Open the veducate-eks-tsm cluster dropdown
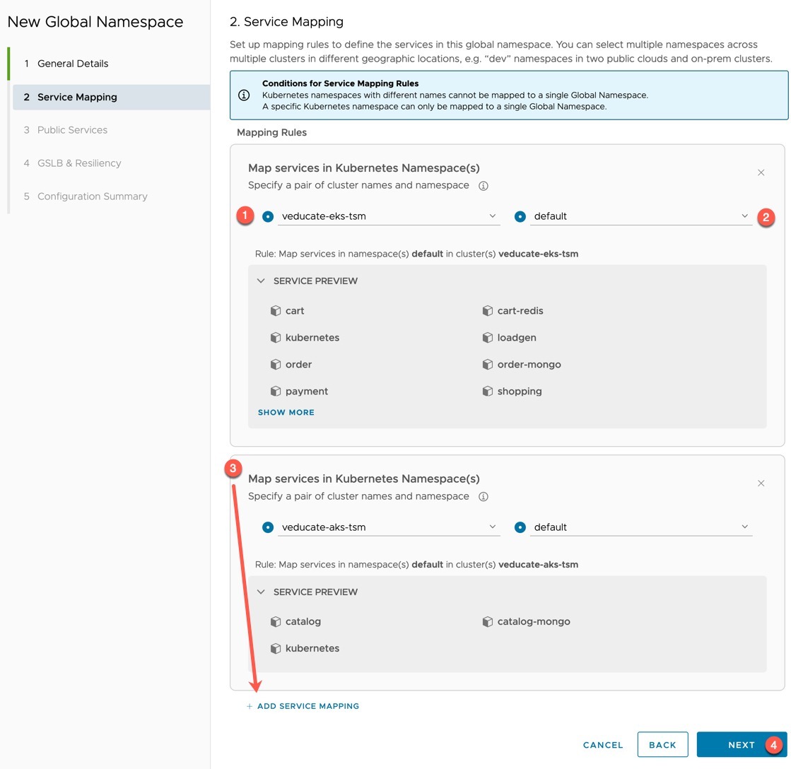This screenshot has width=791, height=769. (389, 216)
